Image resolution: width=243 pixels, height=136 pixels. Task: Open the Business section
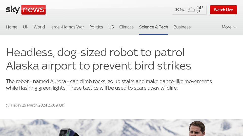tap(182, 27)
